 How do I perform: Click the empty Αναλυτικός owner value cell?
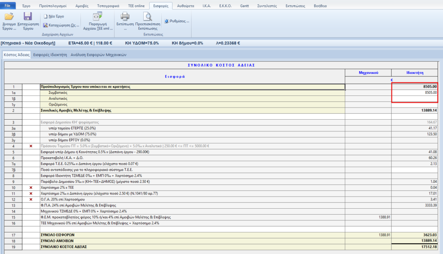pos(414,98)
